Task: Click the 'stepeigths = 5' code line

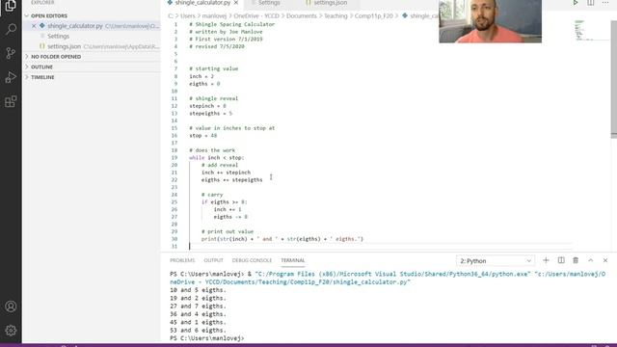Action: click(210, 114)
